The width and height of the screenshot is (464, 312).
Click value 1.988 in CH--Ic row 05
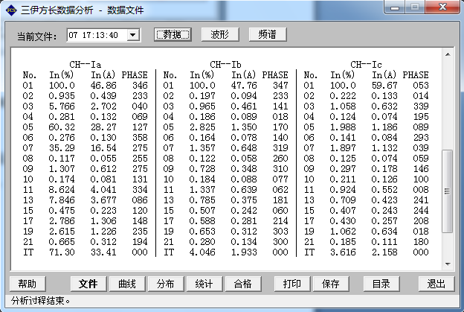click(343, 127)
